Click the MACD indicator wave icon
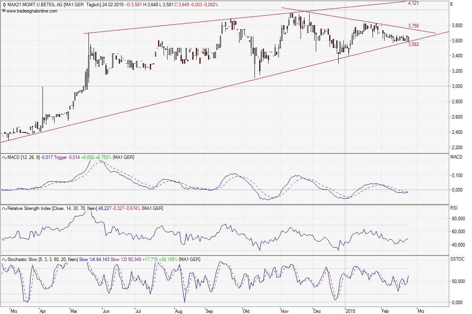The height and width of the screenshot is (314, 472). pos(4,157)
